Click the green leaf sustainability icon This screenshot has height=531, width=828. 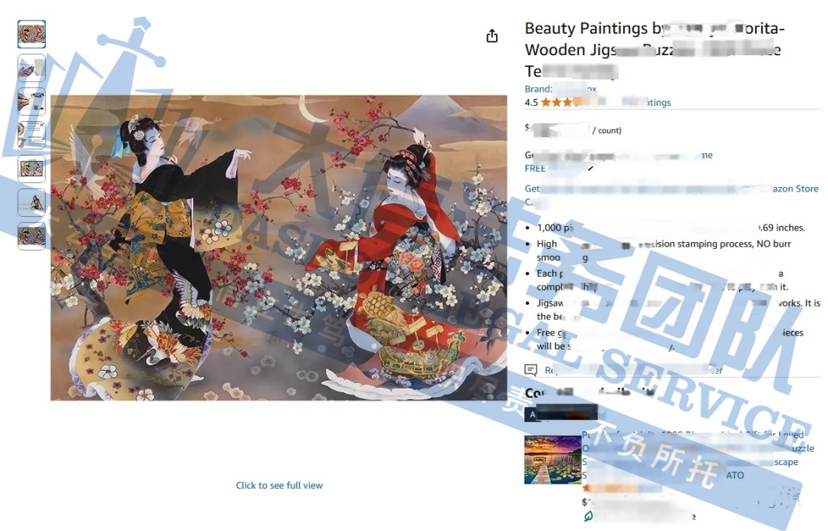[x=588, y=516]
